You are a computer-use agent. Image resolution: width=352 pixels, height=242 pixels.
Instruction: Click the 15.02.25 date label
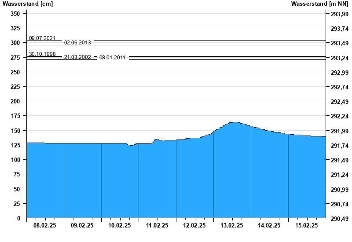point(307,225)
